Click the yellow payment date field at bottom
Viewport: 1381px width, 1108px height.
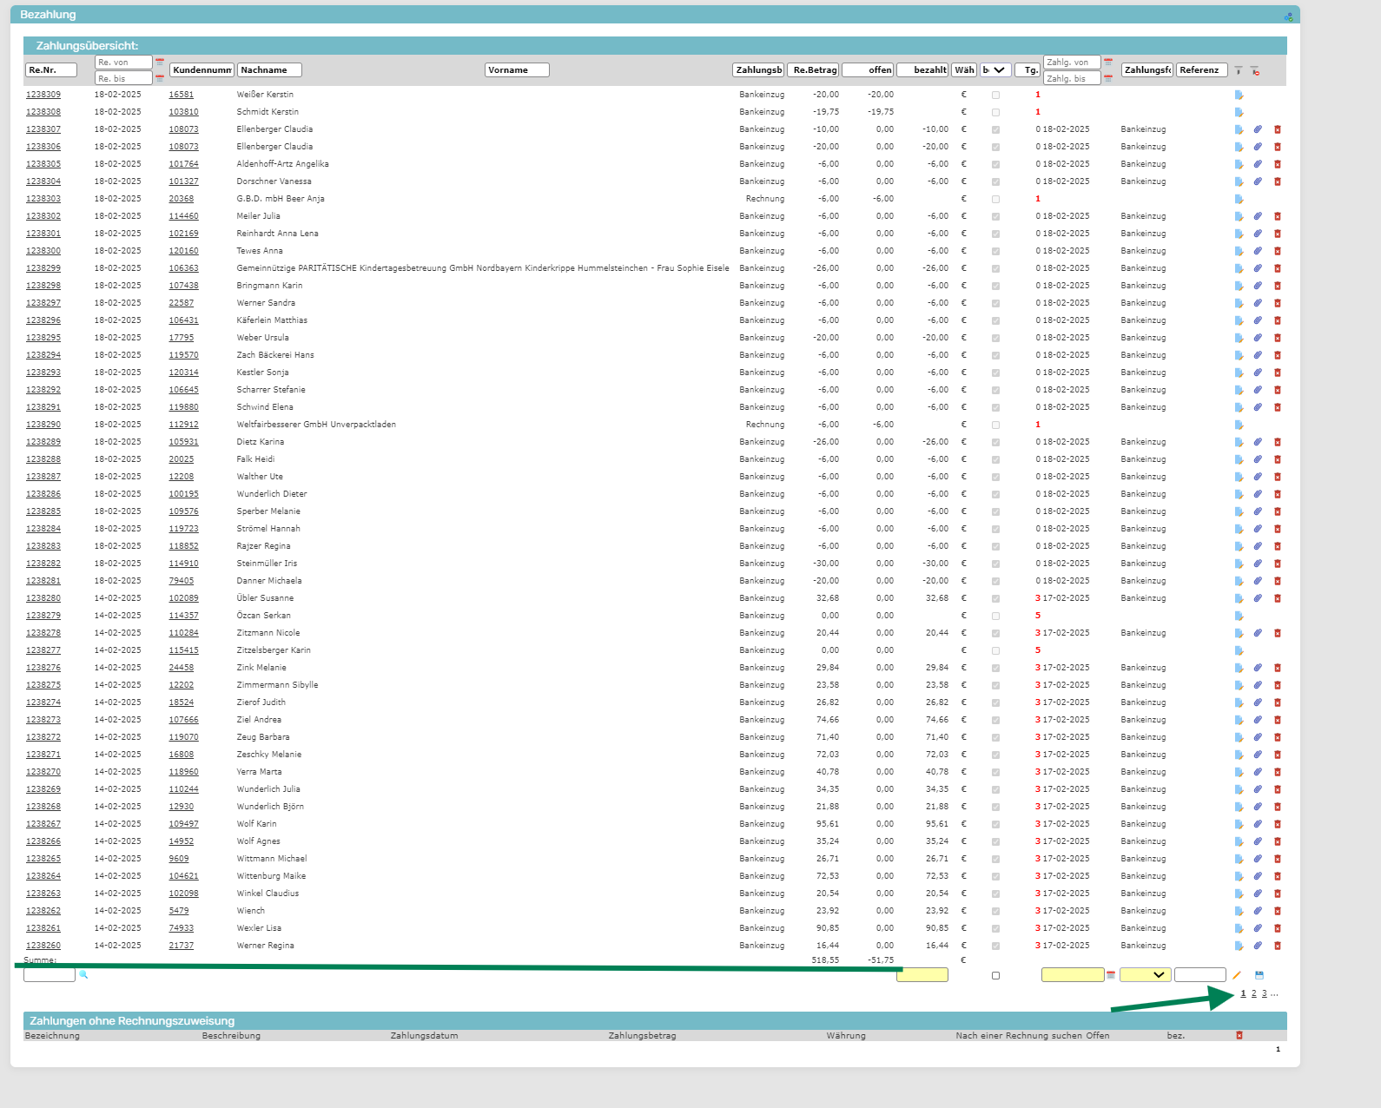tap(1072, 975)
